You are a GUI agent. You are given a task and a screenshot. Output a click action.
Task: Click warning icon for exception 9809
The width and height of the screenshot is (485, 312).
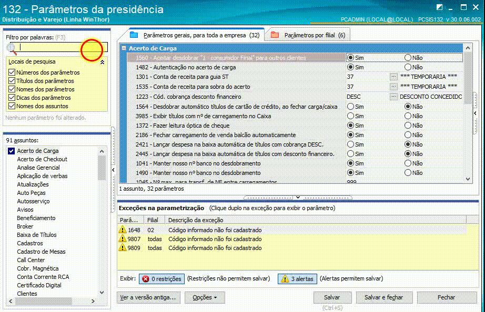[x=123, y=248]
